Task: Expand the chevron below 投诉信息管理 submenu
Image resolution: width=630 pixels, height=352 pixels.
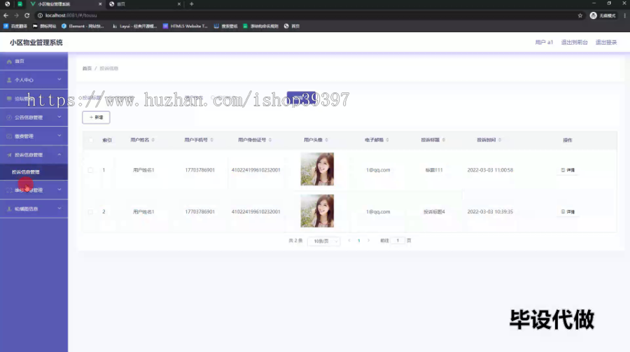Action: pyautogui.click(x=59, y=190)
